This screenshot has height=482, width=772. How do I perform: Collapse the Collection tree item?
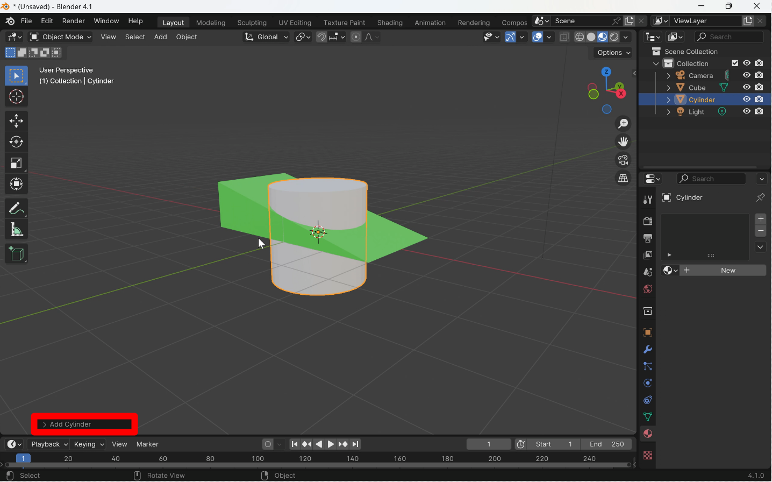tap(656, 63)
